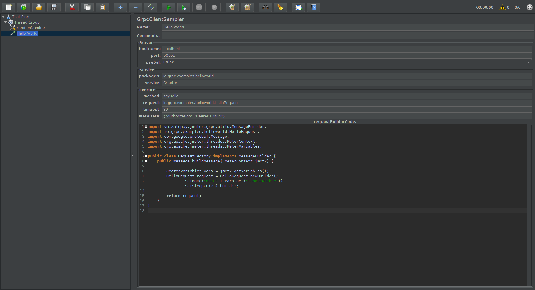
Task: Toggle elements with the Toggle icon
Action: 150,7
